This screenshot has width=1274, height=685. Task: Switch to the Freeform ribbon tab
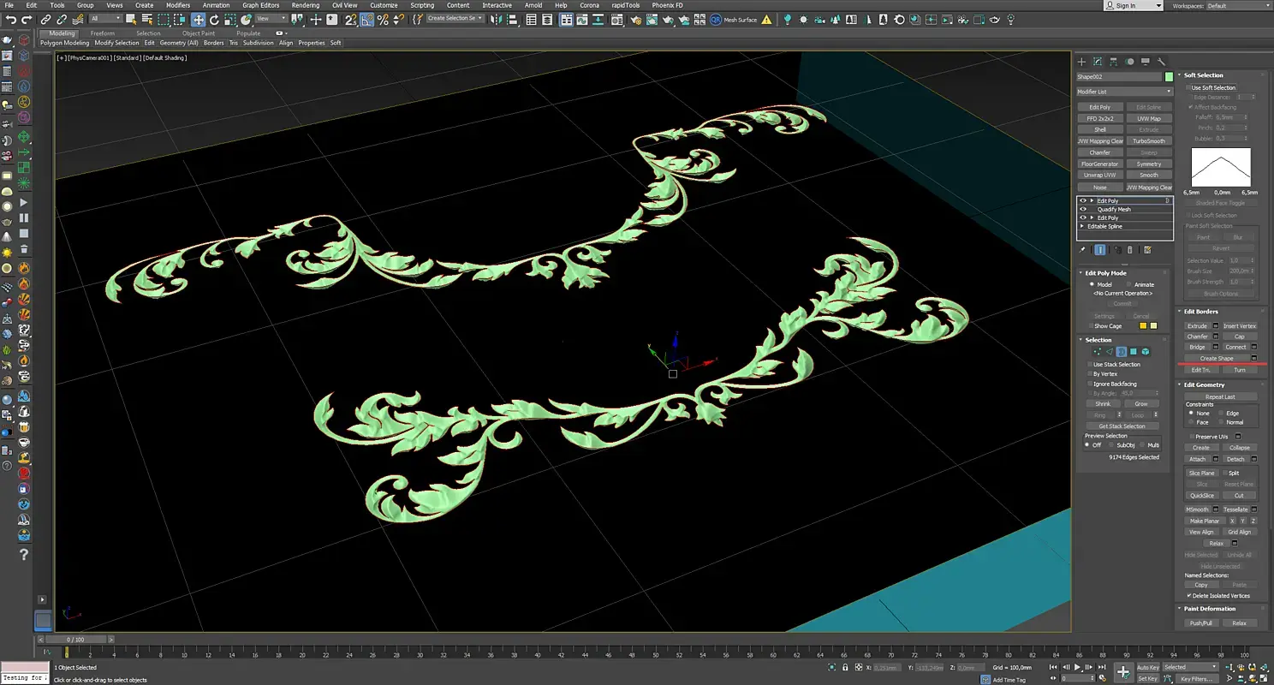pyautogui.click(x=102, y=33)
